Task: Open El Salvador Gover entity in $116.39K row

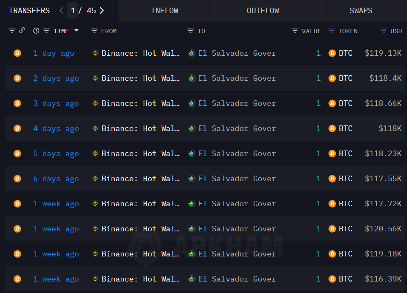Action: click(x=237, y=279)
